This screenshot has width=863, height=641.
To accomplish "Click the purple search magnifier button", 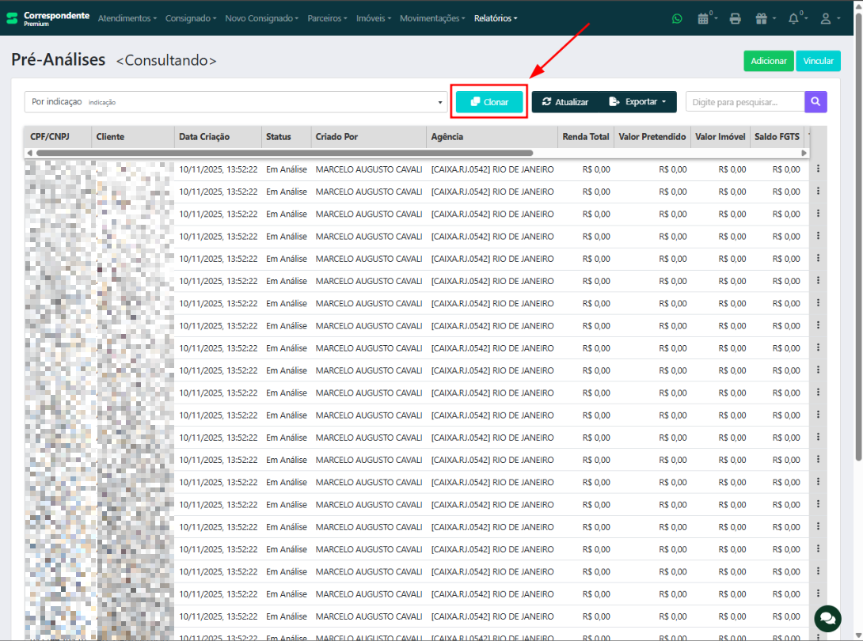I will (x=815, y=102).
